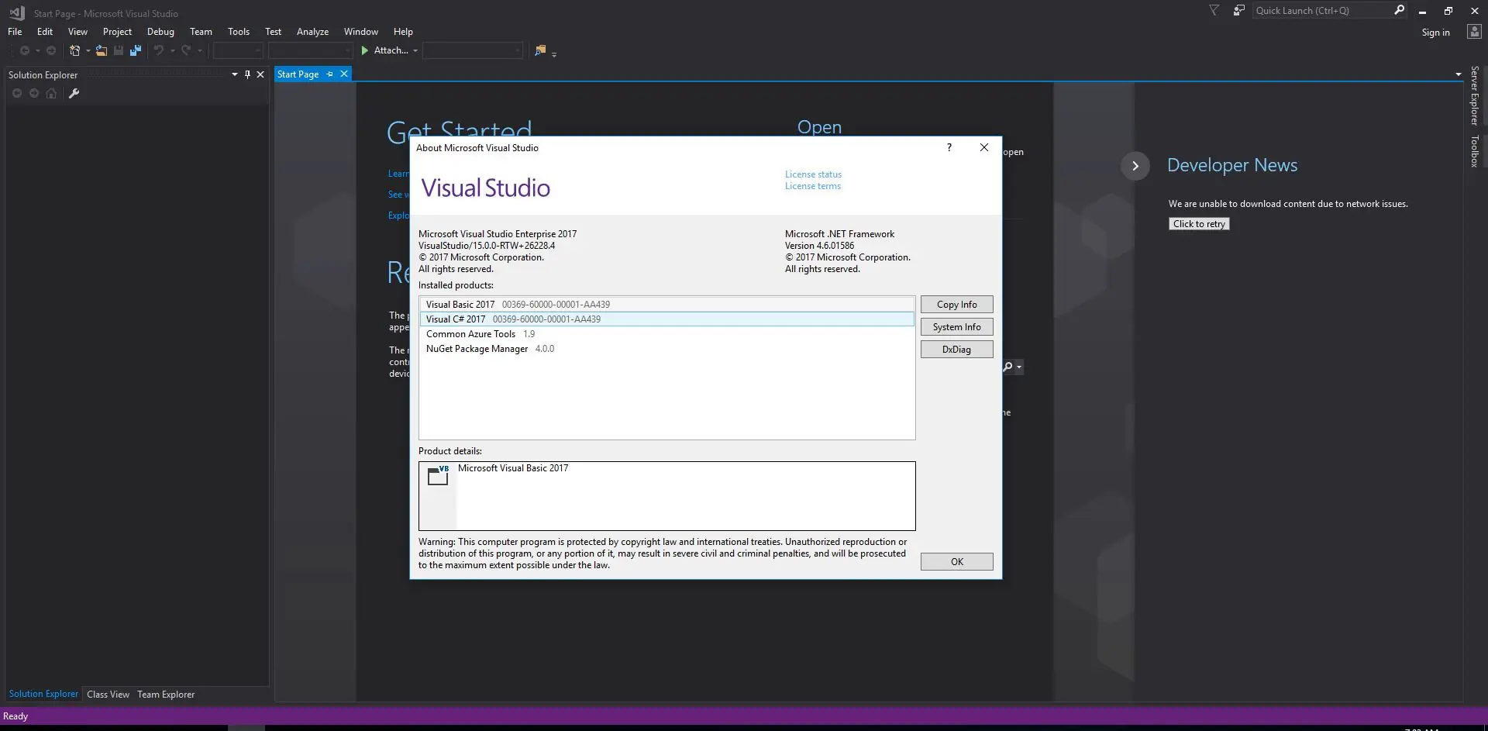
Task: Click the Navigate Forward toolbar arrow
Action: [x=51, y=50]
